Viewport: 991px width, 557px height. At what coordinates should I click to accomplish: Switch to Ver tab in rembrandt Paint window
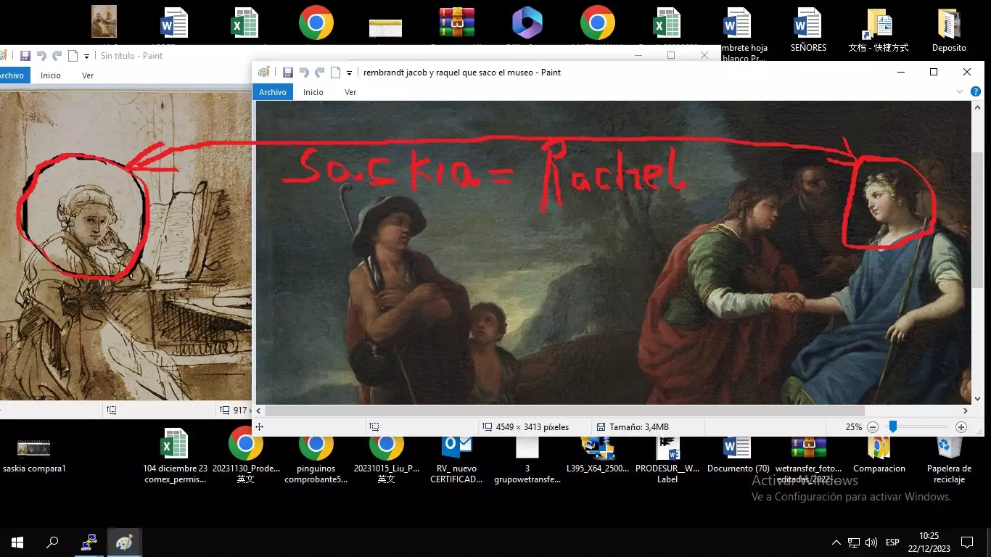coord(350,92)
